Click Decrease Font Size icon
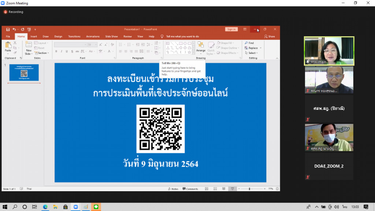This screenshot has height=211, width=375. pyautogui.click(x=106, y=44)
